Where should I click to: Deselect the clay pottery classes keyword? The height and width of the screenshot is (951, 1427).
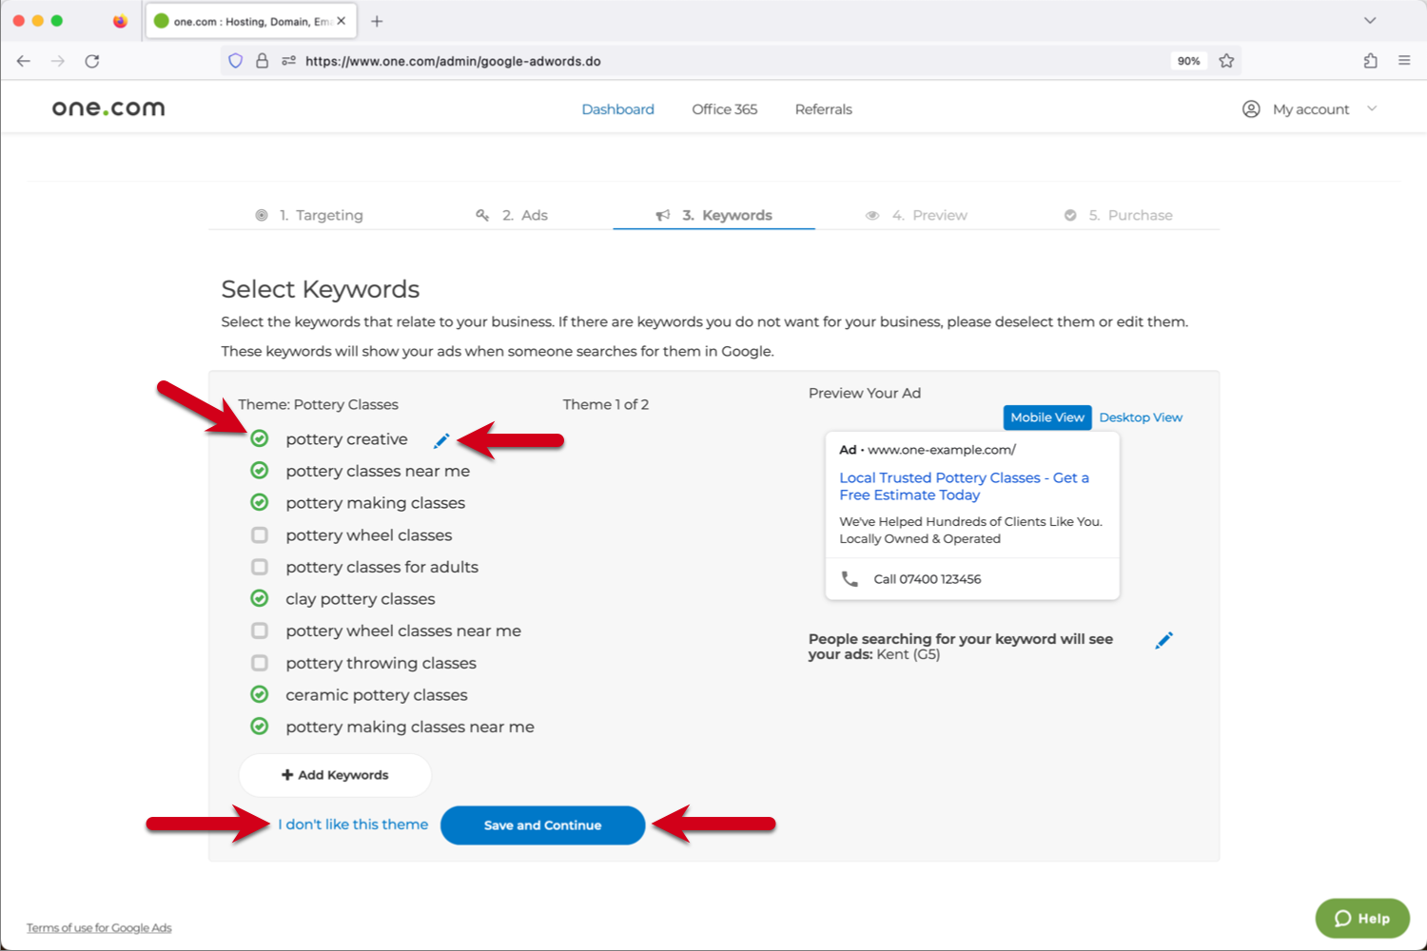[260, 598]
